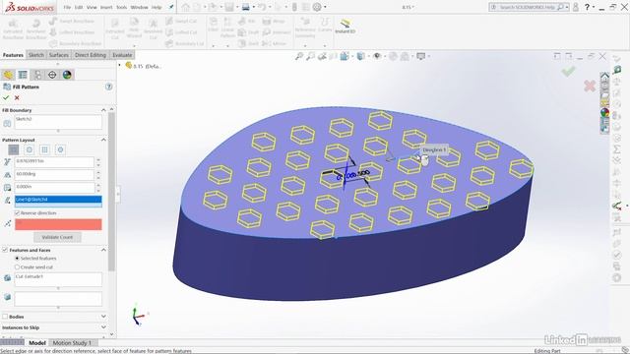Click the Print icon in top toolbar

(245, 7)
